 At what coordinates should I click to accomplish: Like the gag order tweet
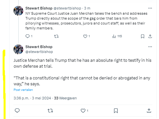87,36
